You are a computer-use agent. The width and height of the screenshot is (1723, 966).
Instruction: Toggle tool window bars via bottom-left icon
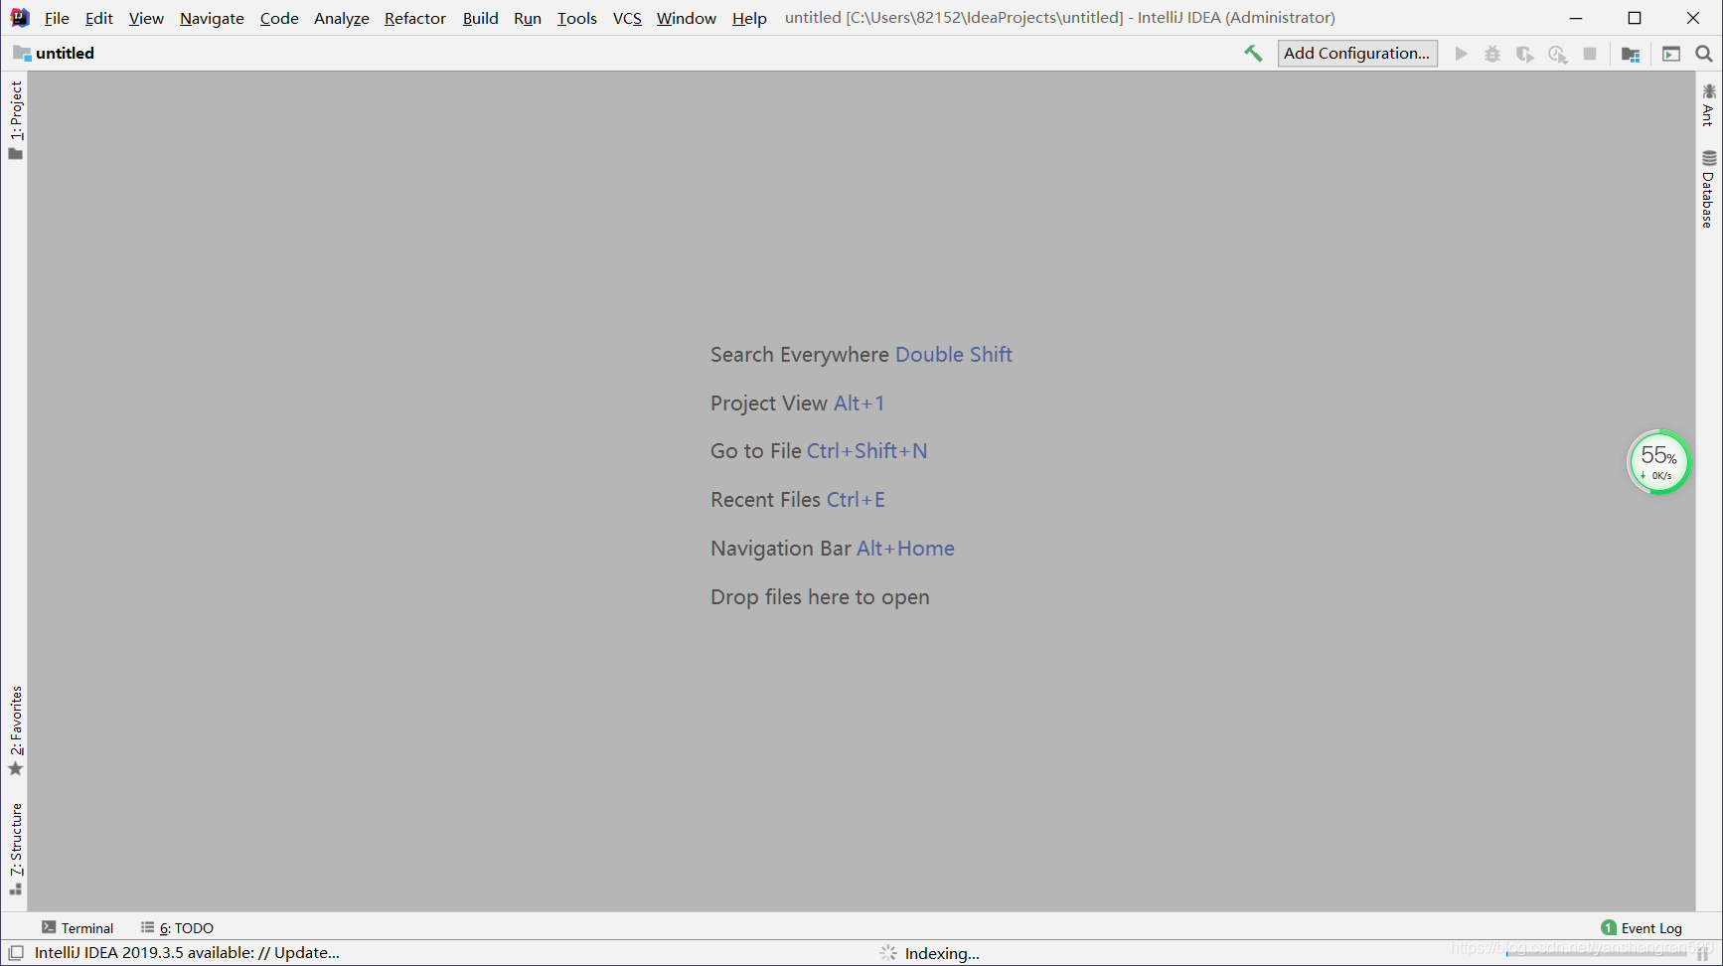tap(16, 952)
